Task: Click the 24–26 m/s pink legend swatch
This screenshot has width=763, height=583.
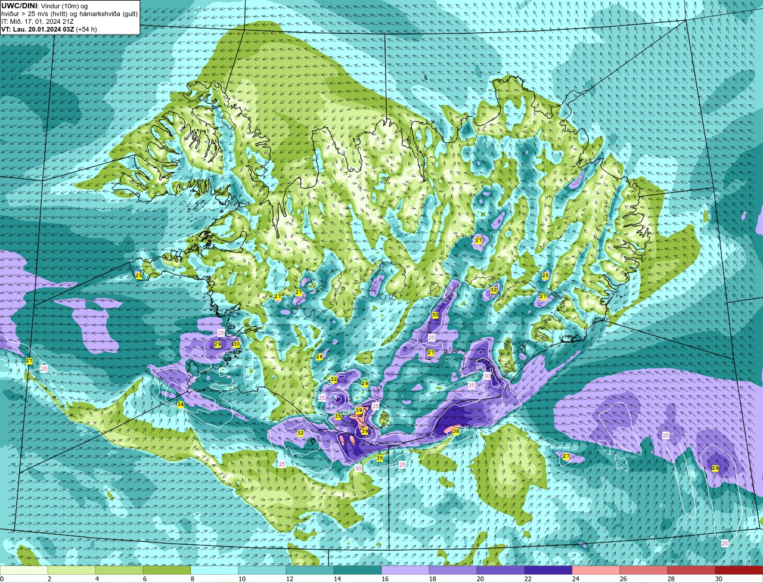Action: point(596,570)
